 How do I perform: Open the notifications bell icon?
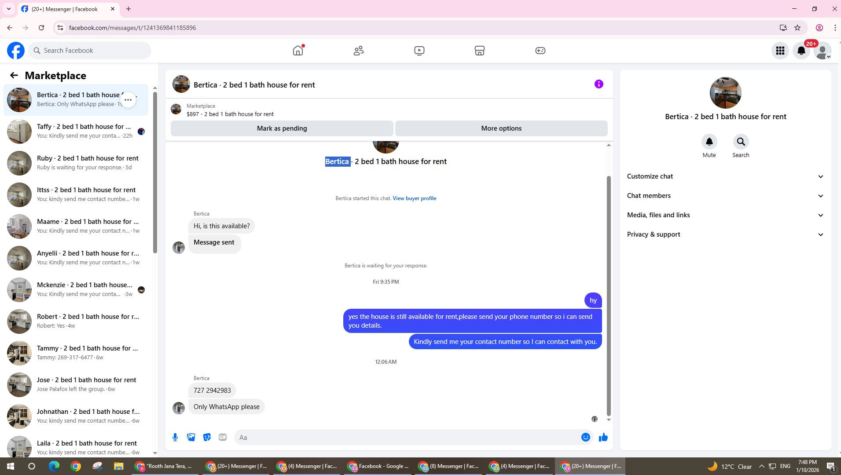point(801,51)
